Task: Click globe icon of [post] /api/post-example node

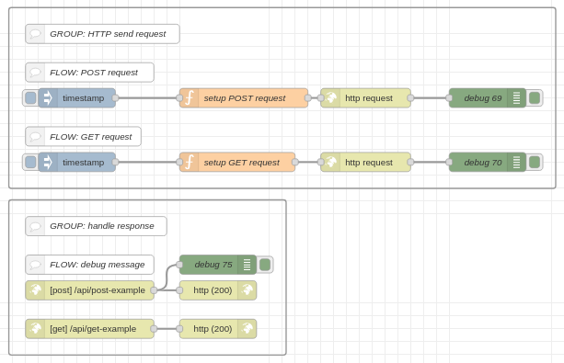Action: coord(35,290)
